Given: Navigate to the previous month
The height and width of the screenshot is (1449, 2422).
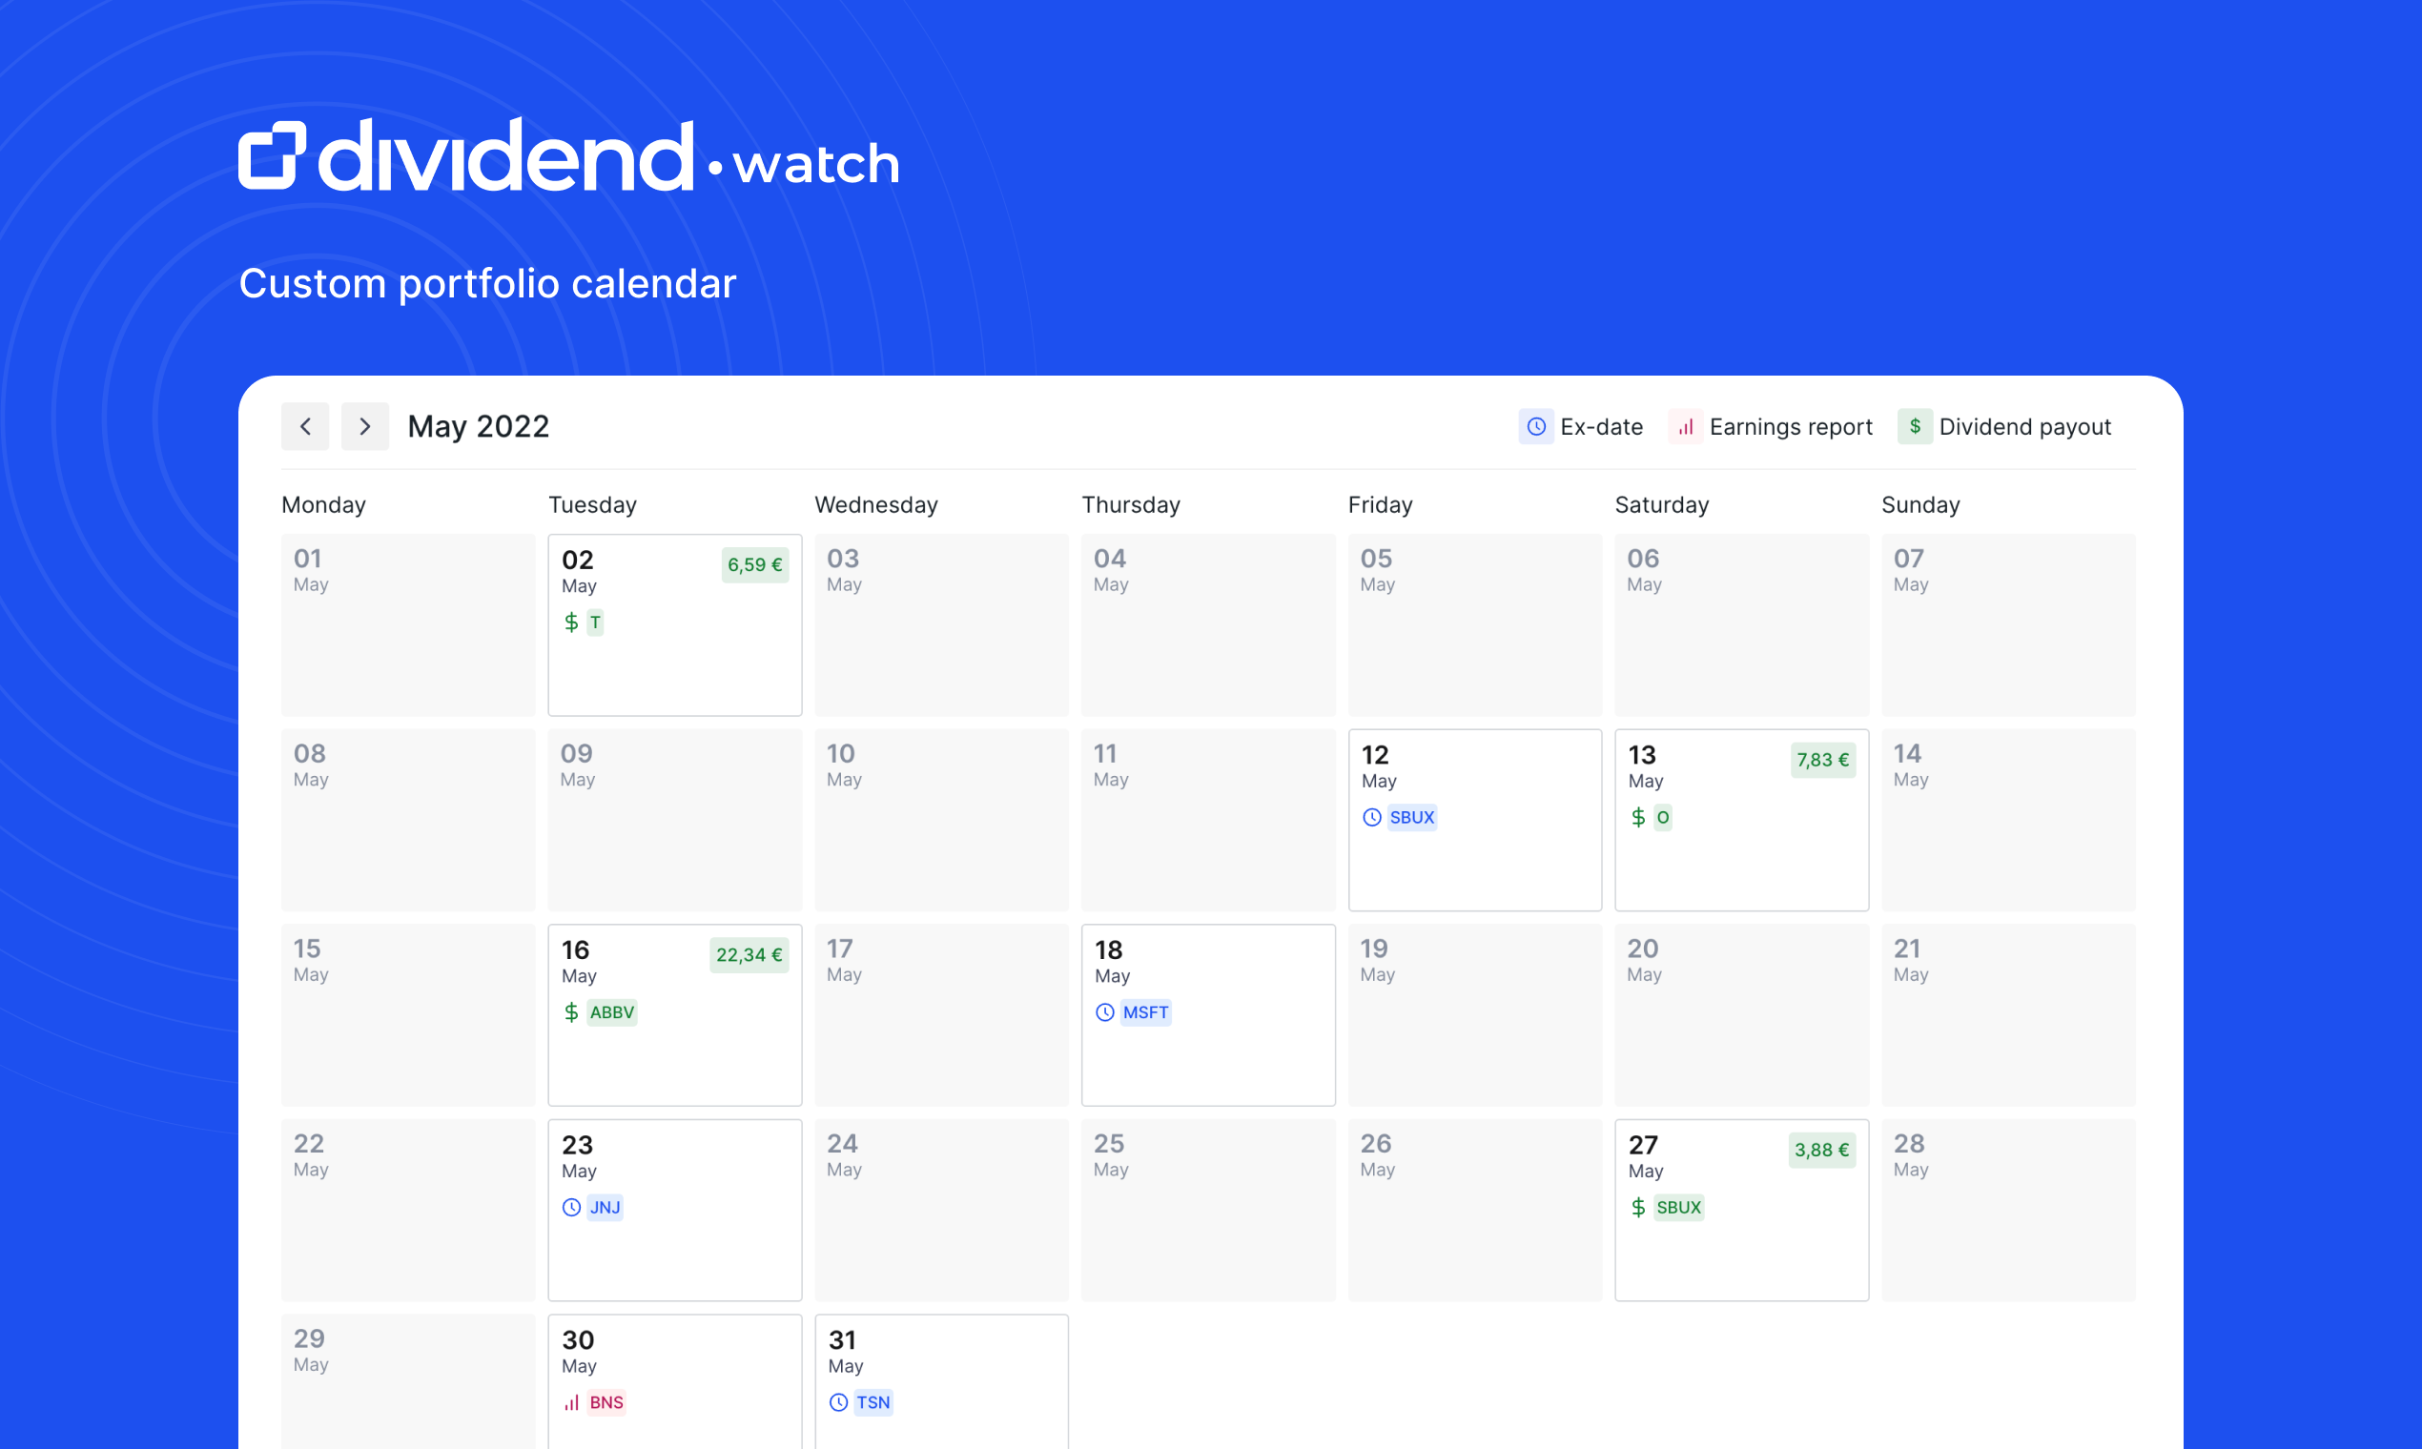Looking at the screenshot, I should (305, 426).
